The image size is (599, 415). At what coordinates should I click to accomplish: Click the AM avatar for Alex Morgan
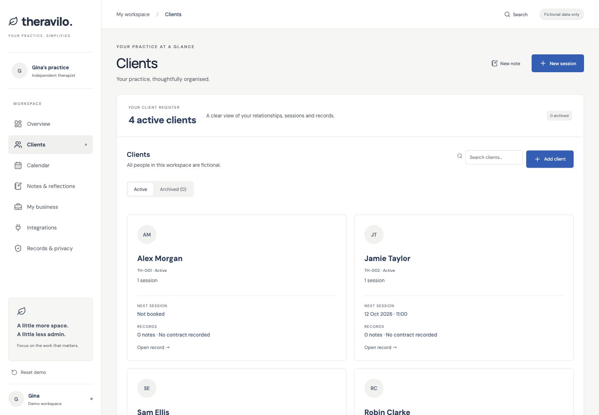click(147, 234)
